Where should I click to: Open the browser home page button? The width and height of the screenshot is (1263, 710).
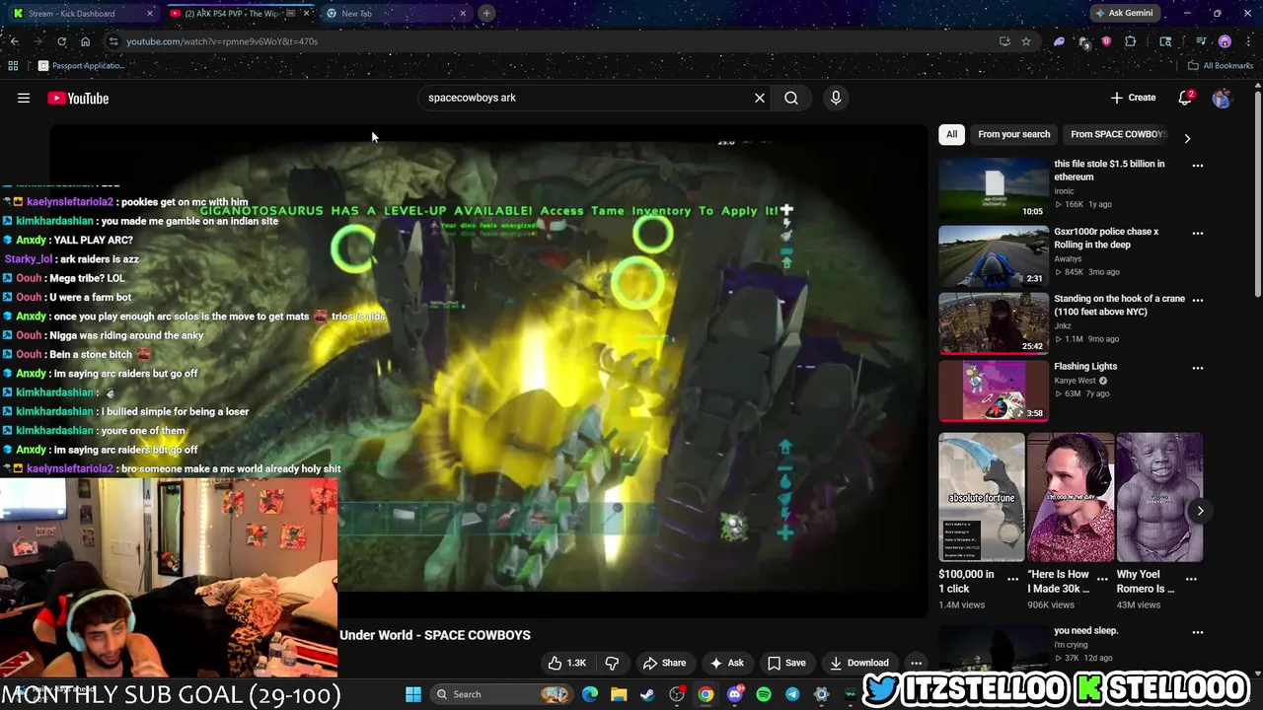[x=85, y=41]
